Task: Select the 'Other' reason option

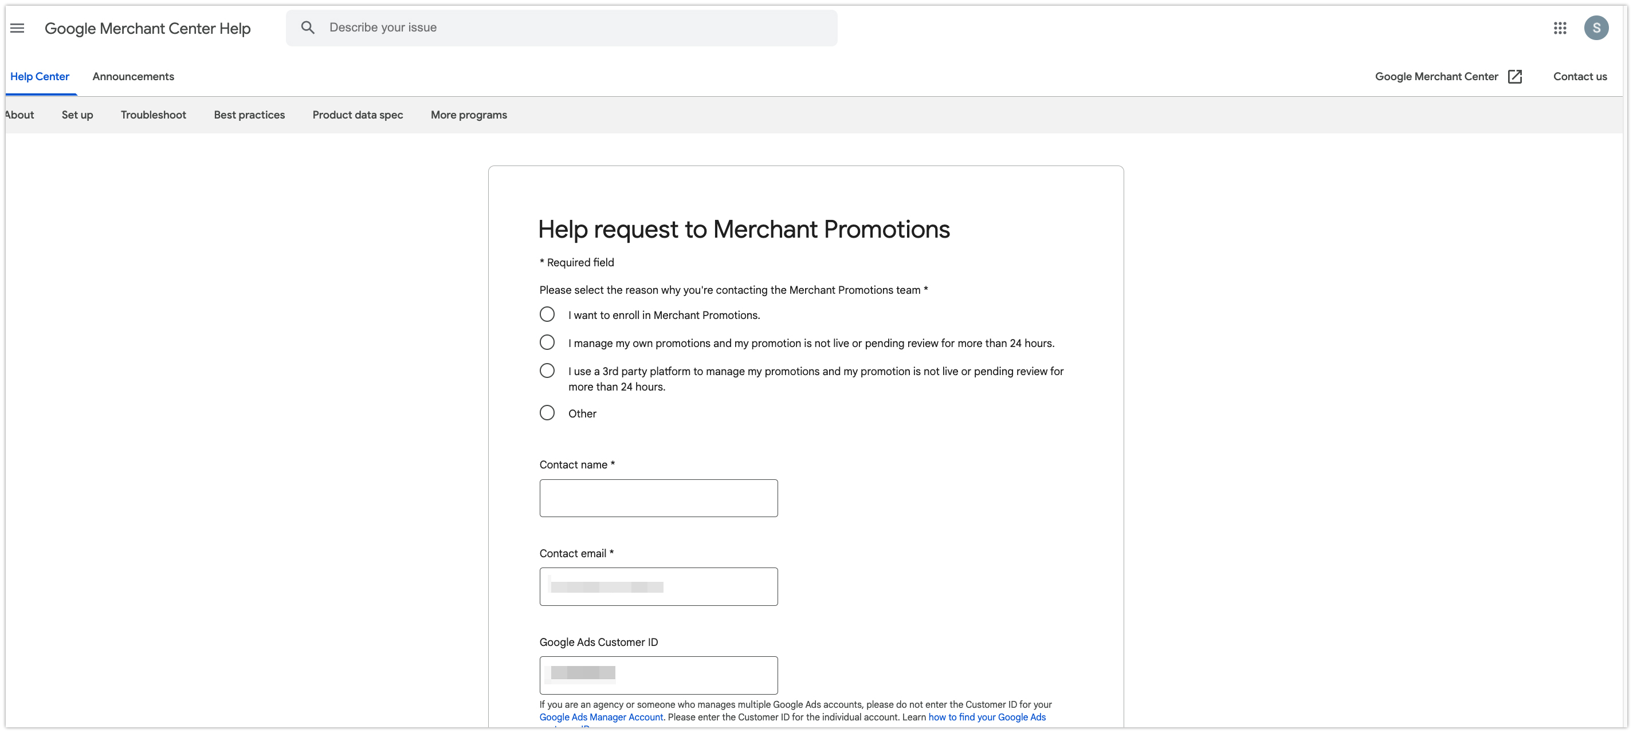Action: [x=547, y=412]
